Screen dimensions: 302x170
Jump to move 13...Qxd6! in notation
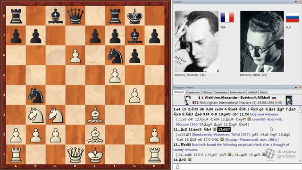tap(182, 144)
